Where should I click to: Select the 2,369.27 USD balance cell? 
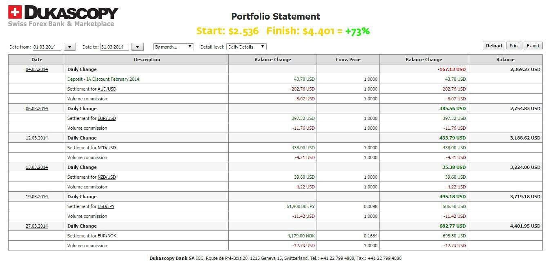tap(505, 69)
